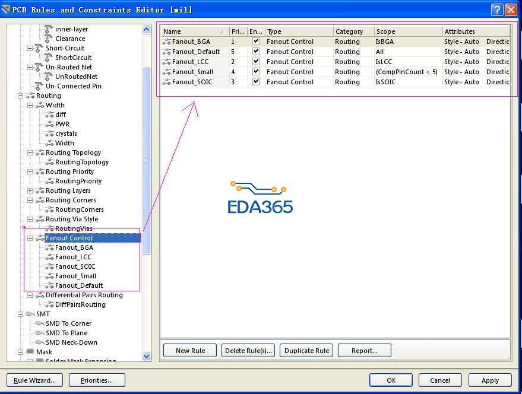
Task: Click the Routing Layers category icon
Action: pos(40,190)
